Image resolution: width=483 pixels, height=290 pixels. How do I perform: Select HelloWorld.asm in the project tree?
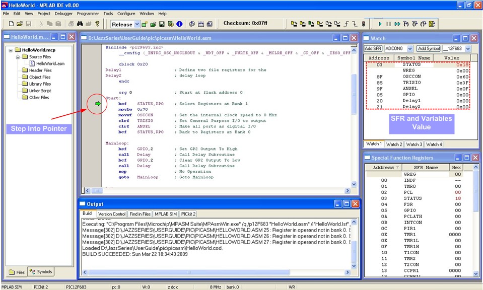point(47,64)
